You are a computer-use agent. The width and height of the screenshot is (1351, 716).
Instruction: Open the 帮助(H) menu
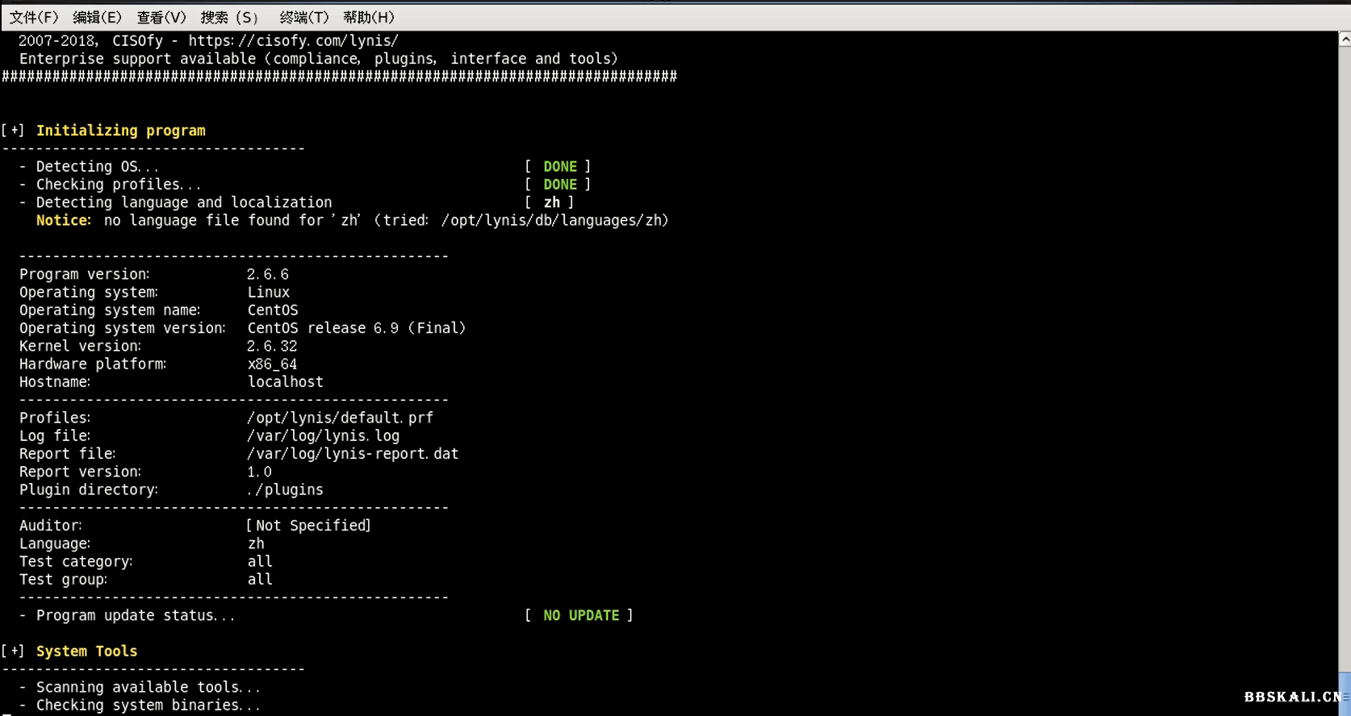tap(368, 17)
